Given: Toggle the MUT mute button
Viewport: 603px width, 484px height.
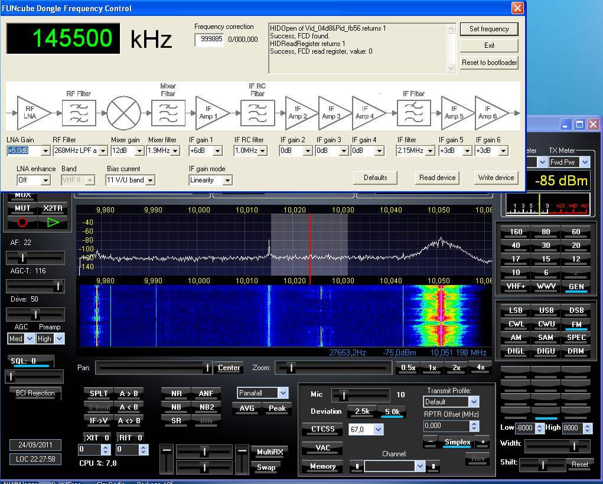Looking at the screenshot, I should coord(22,208).
